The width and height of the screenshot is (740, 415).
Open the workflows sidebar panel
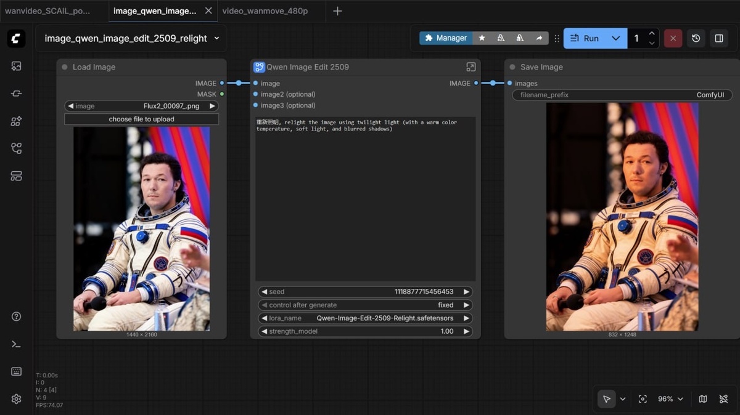click(17, 148)
